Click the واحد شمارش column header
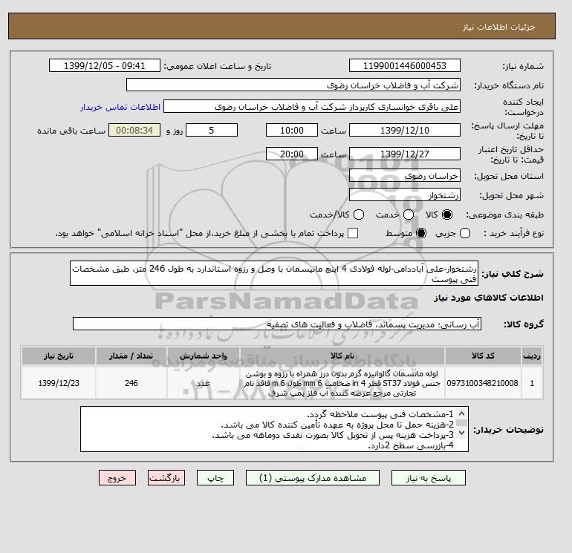 [x=204, y=356]
